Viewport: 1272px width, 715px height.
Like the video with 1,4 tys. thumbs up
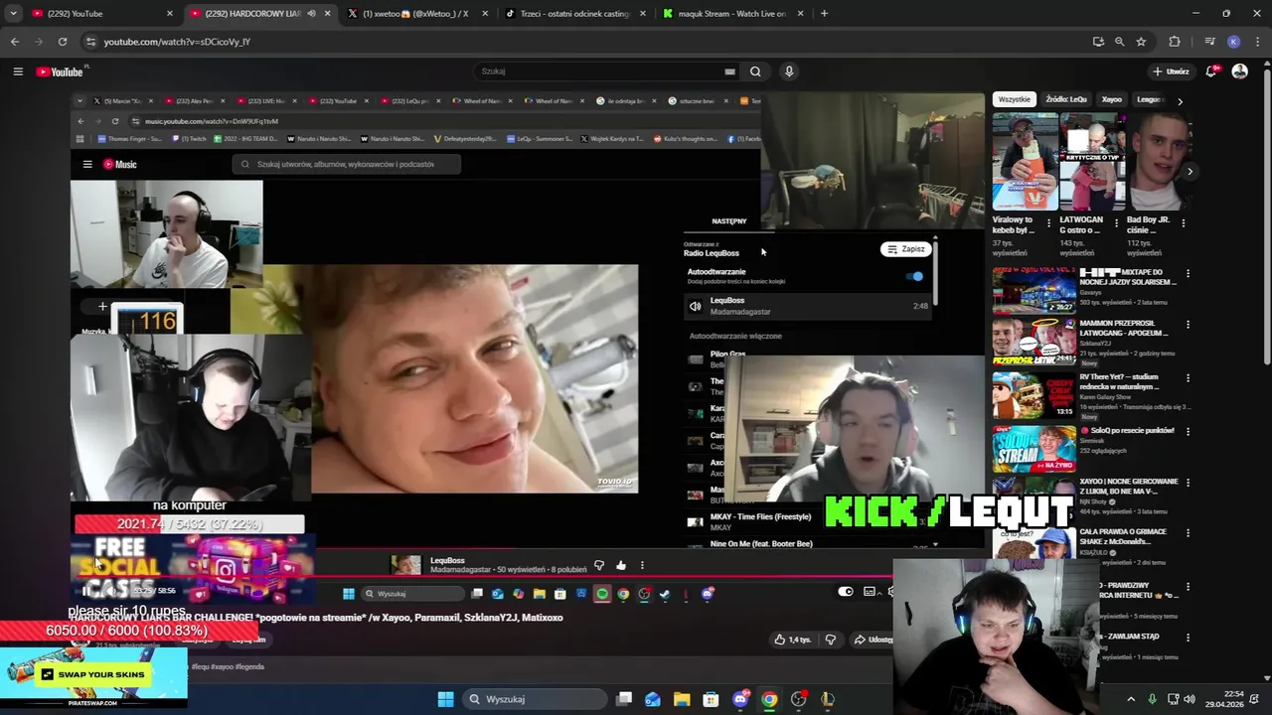tap(792, 640)
